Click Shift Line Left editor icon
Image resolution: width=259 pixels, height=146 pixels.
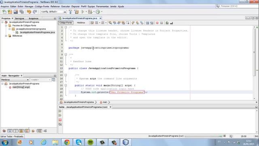point(147,23)
